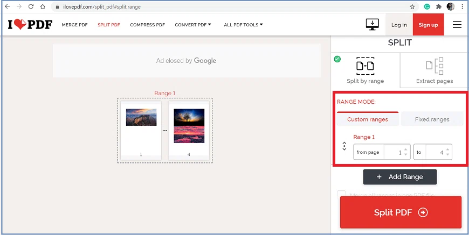Image resolution: width=469 pixels, height=235 pixels.
Task: Reload the page with the refresh icon
Action: [31, 6]
